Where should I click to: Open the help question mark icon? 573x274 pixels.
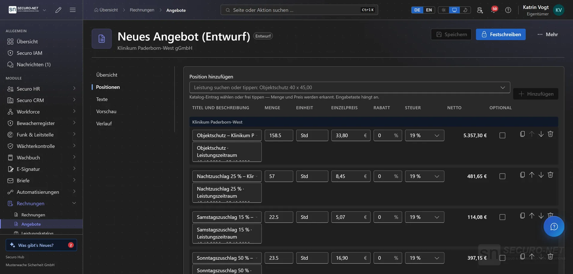[x=508, y=10]
